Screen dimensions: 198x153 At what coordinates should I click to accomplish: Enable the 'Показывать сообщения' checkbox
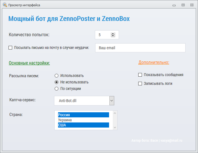click(x=140, y=75)
